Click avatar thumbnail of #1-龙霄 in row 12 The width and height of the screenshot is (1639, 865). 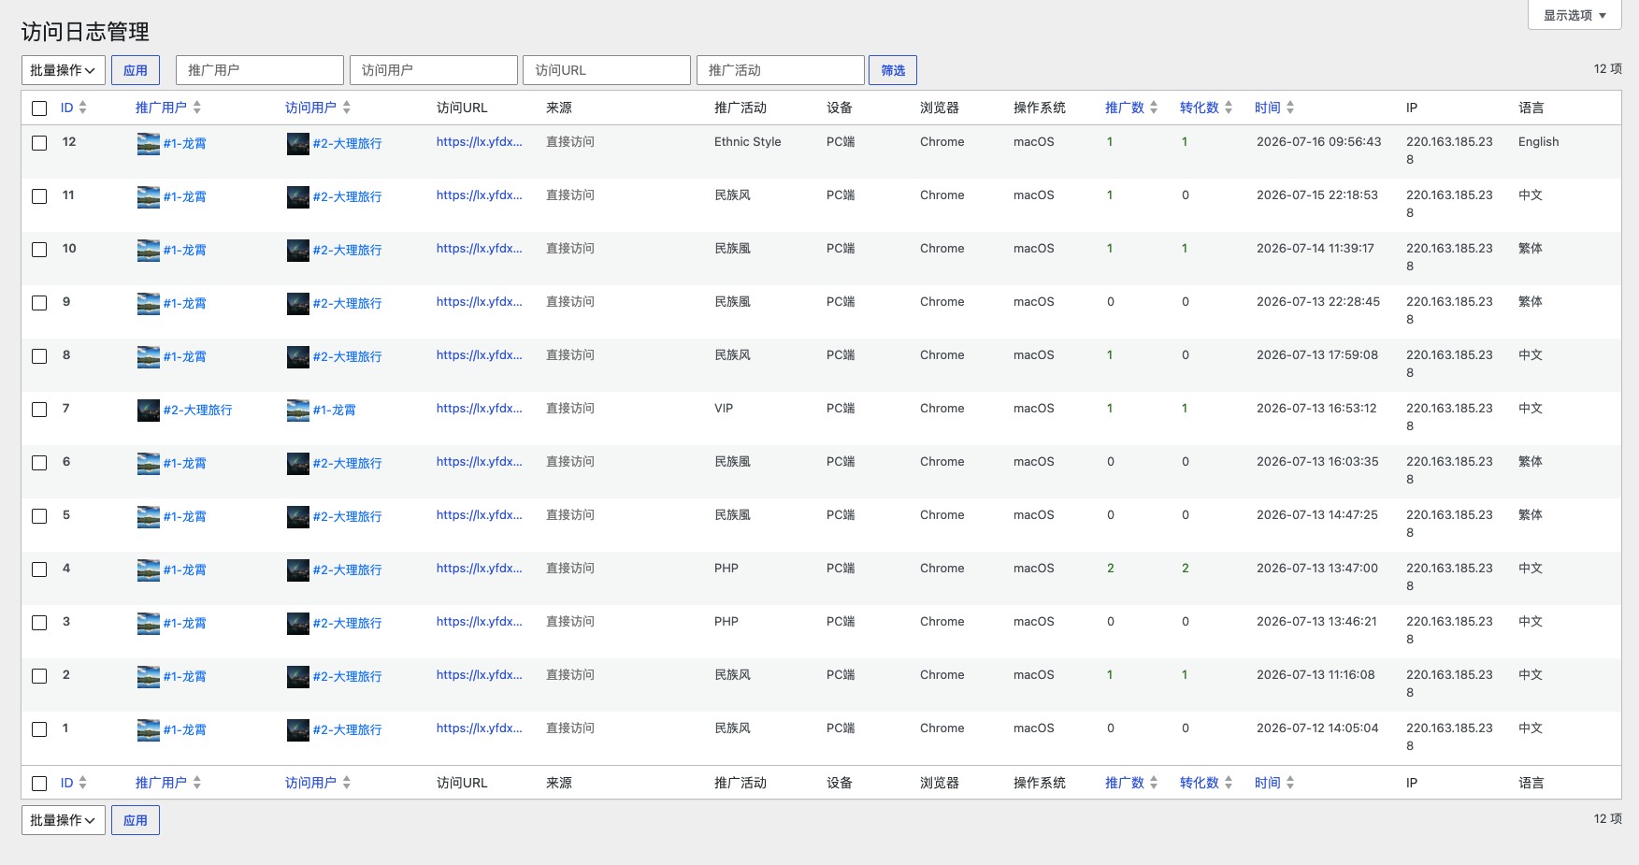(149, 144)
